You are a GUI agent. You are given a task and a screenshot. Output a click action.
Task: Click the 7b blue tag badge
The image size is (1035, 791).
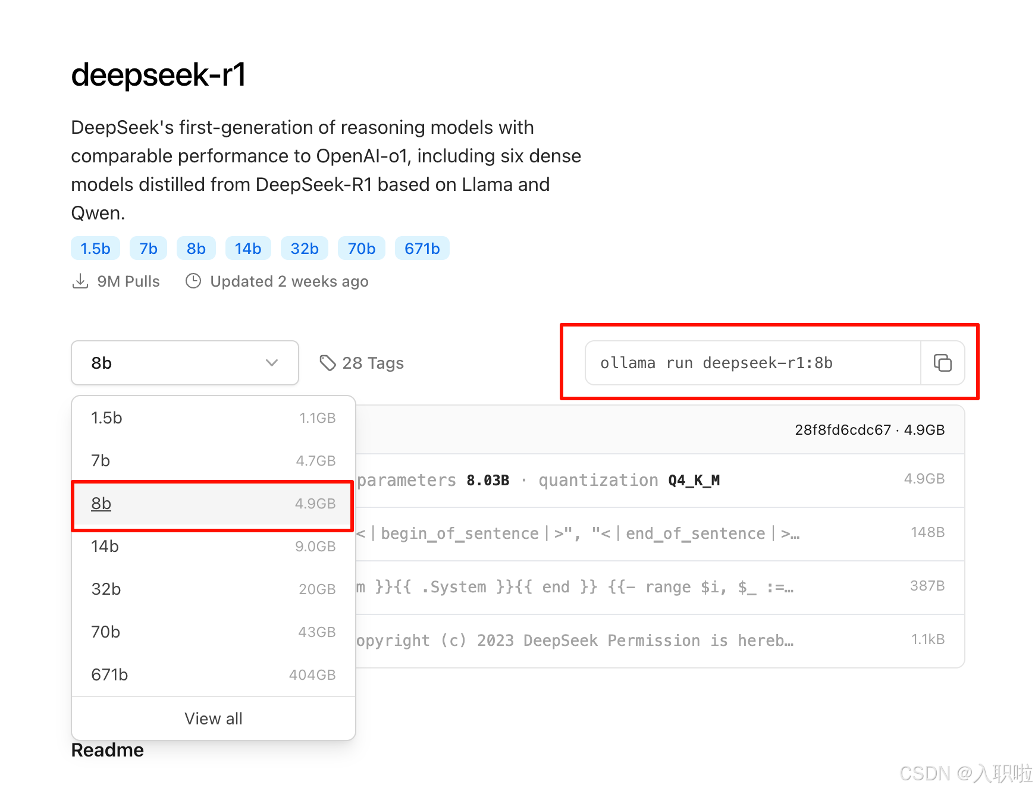tap(149, 249)
